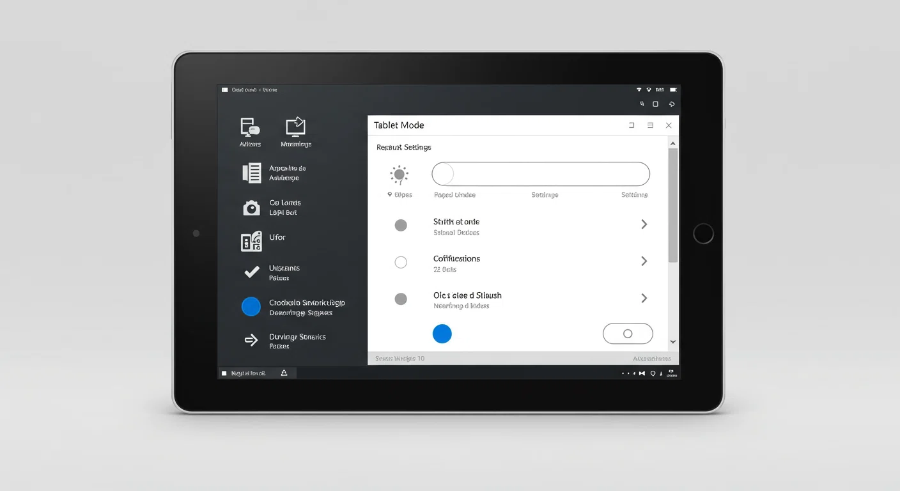Click the checkmark icon in the sidebar
This screenshot has height=491, width=900.
(x=252, y=272)
